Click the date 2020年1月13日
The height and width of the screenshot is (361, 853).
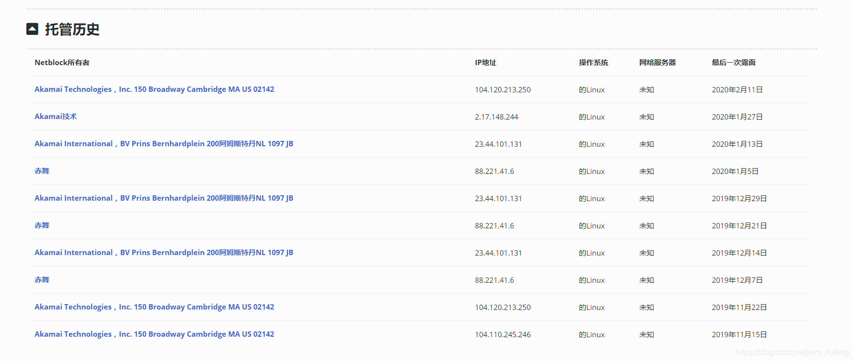[x=737, y=144]
